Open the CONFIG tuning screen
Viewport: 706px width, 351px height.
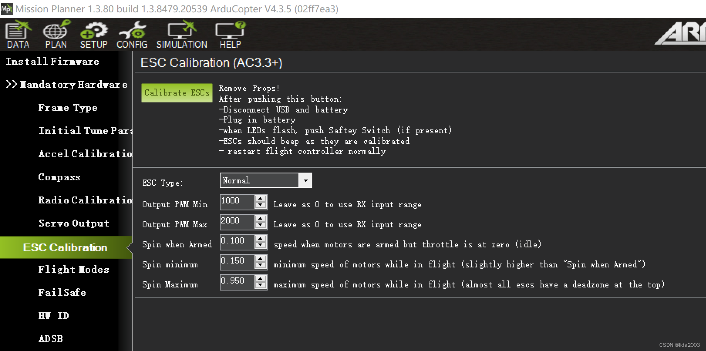pos(132,35)
